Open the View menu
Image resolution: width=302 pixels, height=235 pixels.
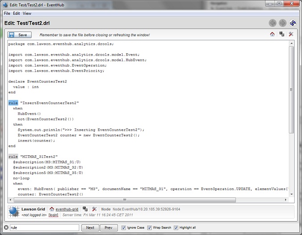click(x=27, y=13)
